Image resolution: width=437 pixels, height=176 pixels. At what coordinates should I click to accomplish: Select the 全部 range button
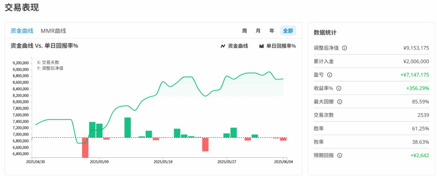coord(288,31)
